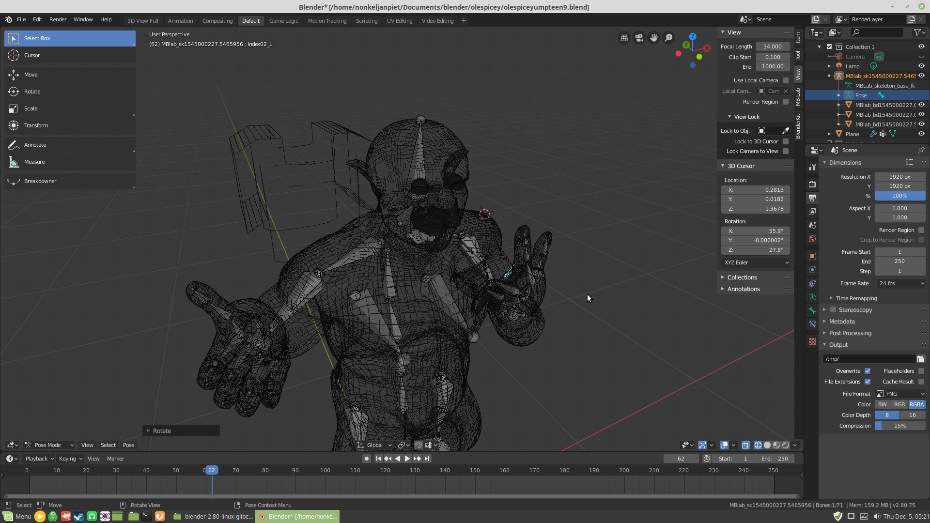930x523 pixels.
Task: Select the Cursor tool
Action: (x=70, y=55)
